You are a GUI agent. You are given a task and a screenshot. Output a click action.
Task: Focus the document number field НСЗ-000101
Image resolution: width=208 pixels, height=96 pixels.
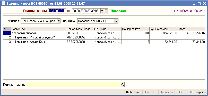[x=57, y=11]
